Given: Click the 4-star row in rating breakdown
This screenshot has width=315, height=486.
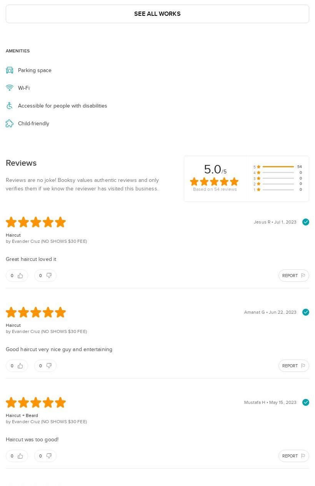Looking at the screenshot, I should [278, 173].
